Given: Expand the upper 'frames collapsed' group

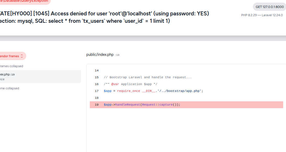Looking at the screenshot, I should 12,66.
